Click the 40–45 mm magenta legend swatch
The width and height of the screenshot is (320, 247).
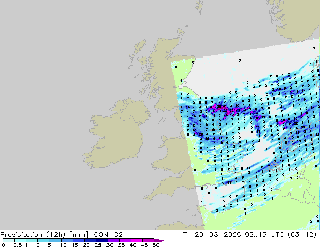pos(136,240)
